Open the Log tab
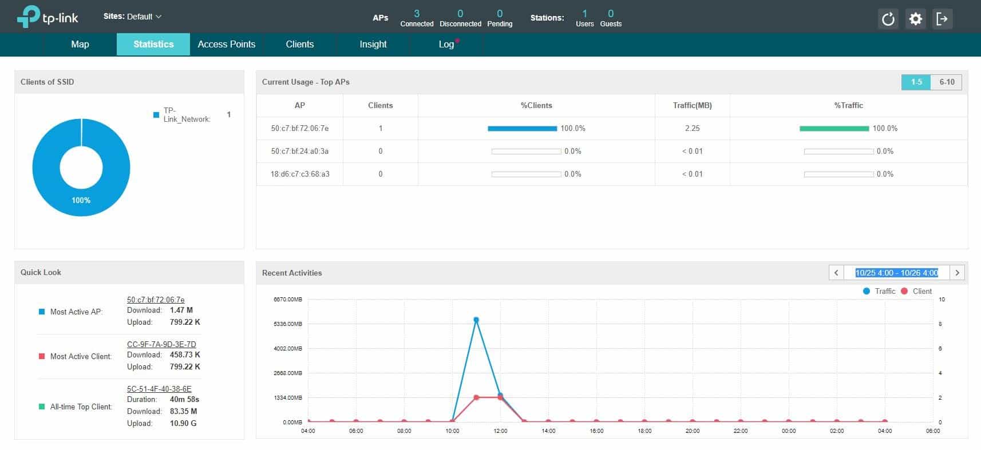 (x=446, y=44)
